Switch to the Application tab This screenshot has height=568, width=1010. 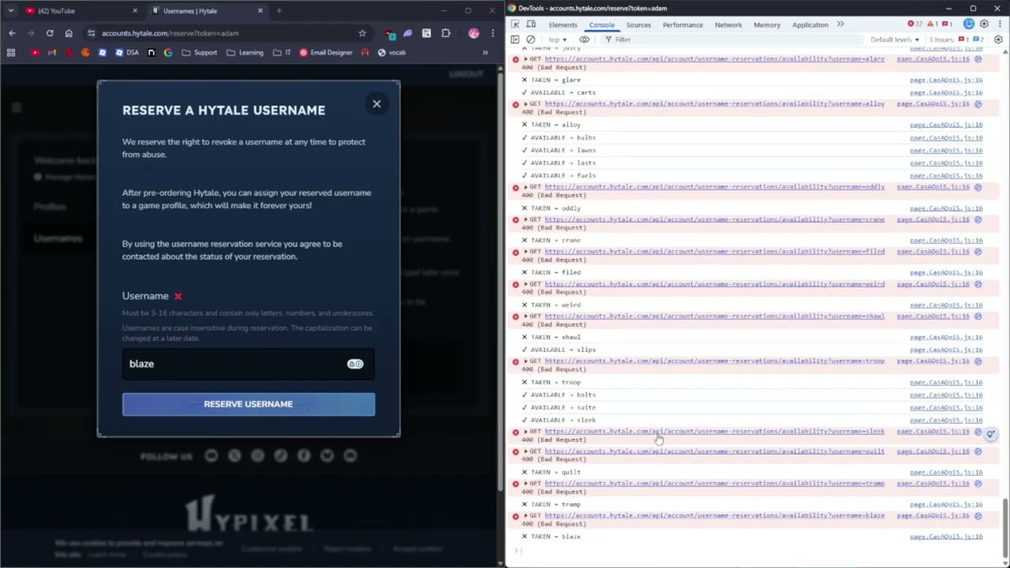click(x=810, y=24)
